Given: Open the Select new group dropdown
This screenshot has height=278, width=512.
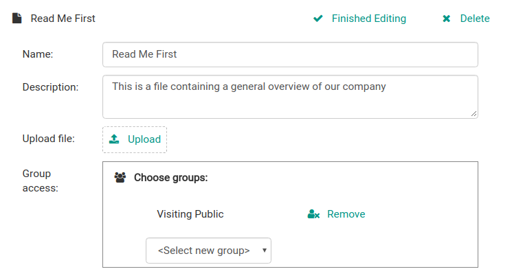Looking at the screenshot, I should point(203,251).
